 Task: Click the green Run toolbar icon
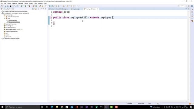tap(22, 6)
